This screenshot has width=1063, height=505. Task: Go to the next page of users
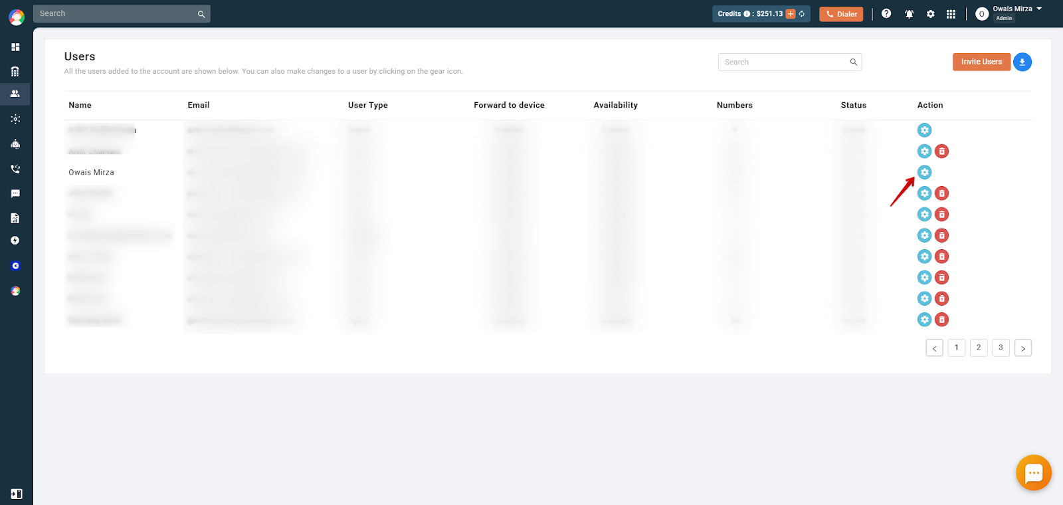tap(1023, 348)
